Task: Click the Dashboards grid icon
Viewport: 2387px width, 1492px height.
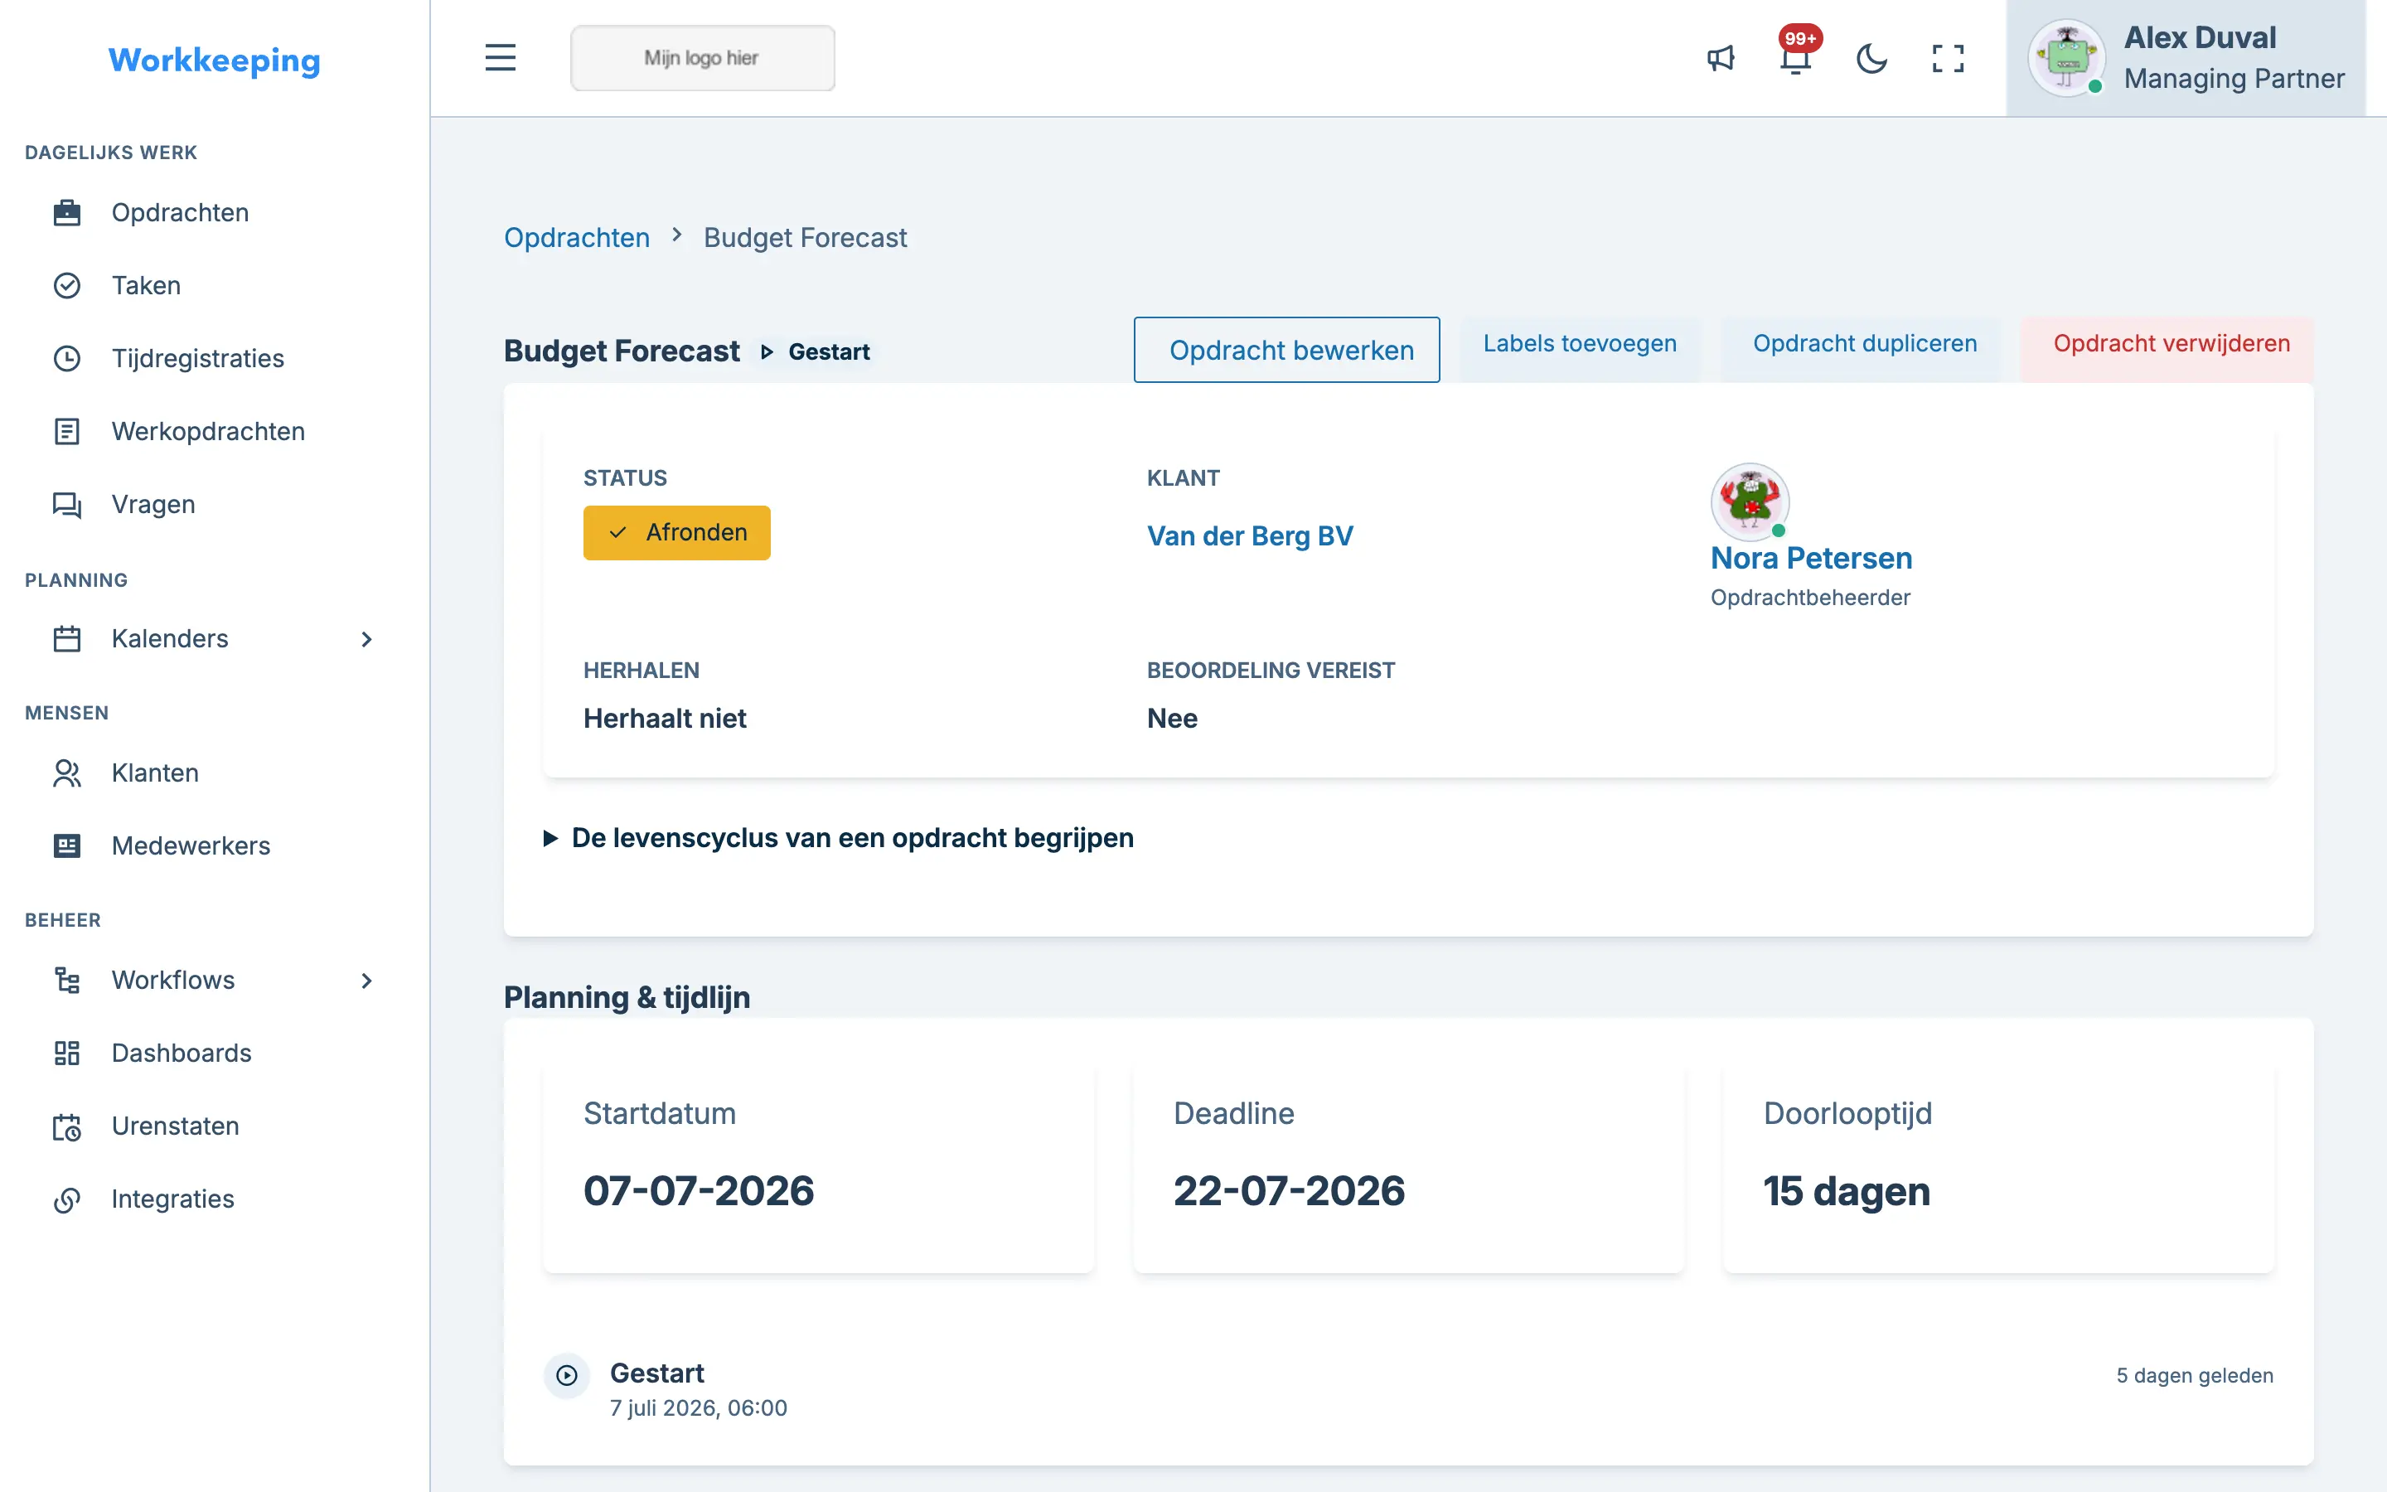Action: pyautogui.click(x=67, y=1053)
